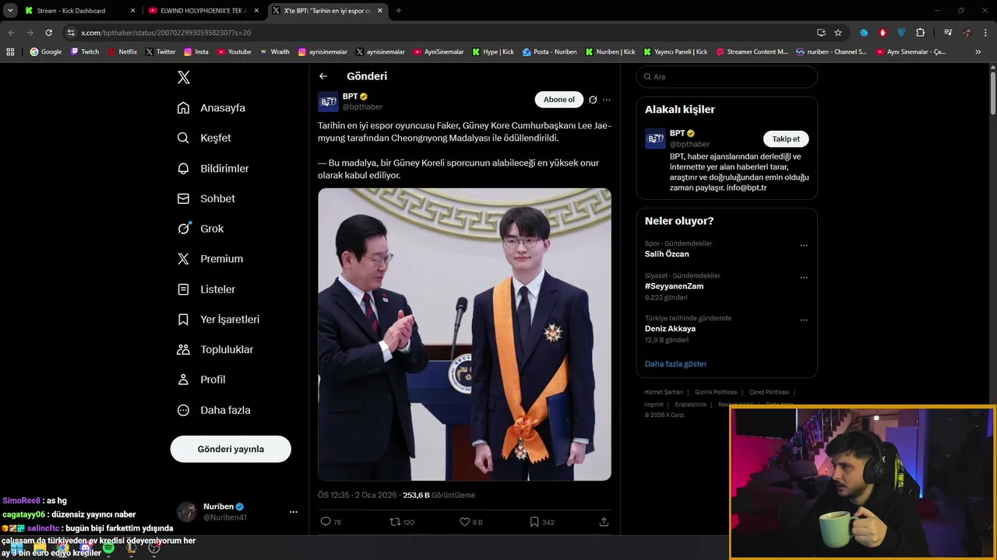This screenshot has width=997, height=560.
Task: Open Yer İşaretleri bookmarks page
Action: [x=218, y=320]
